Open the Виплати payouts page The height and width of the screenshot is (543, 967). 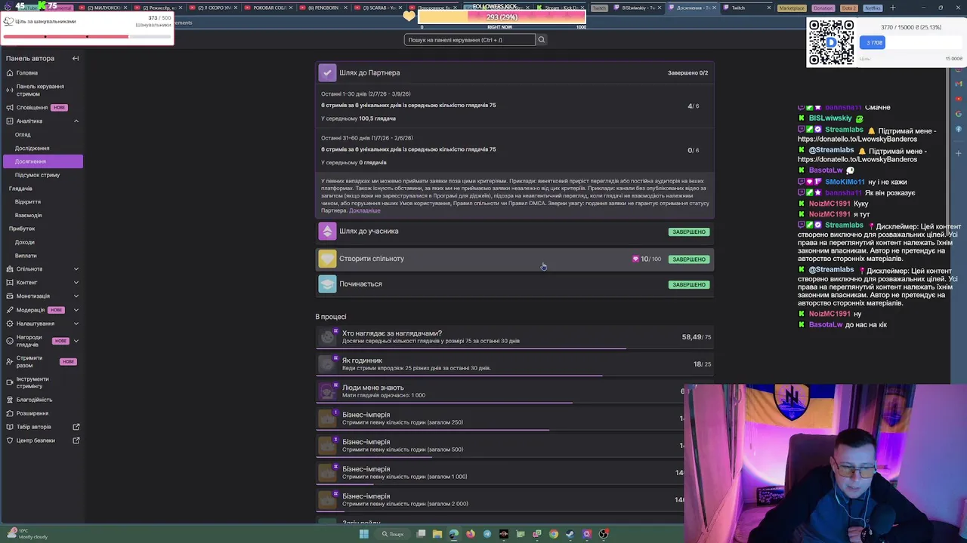click(x=25, y=256)
